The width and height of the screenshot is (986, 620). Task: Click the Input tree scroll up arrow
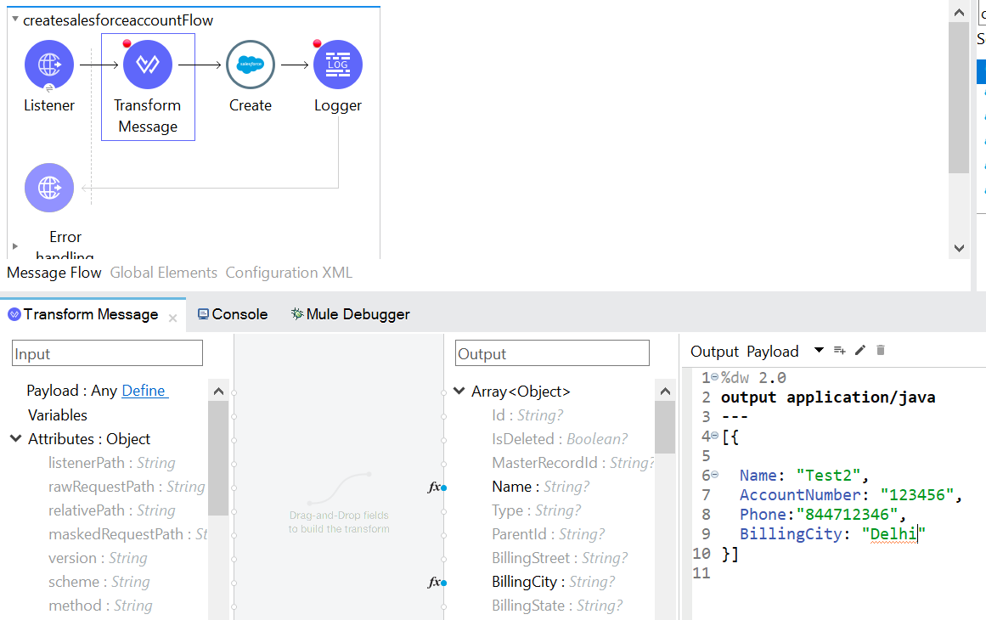218,392
